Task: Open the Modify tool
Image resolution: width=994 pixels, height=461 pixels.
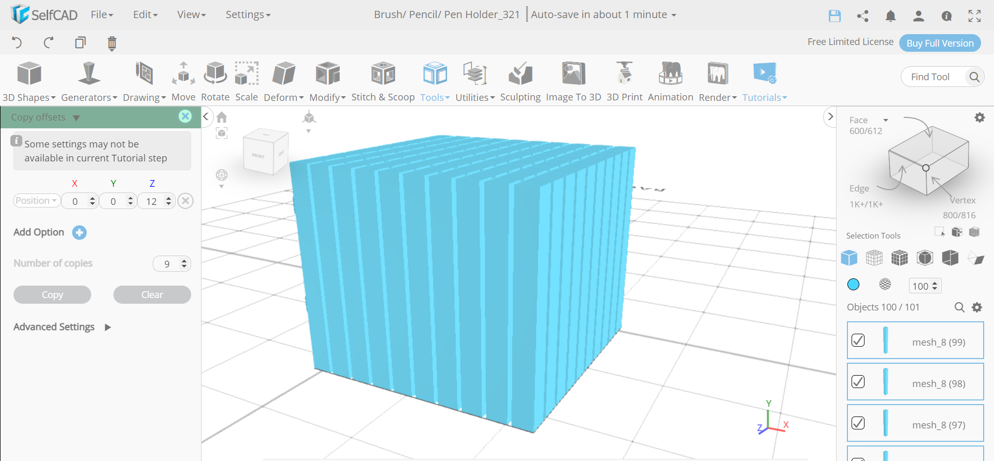Action: click(x=327, y=81)
